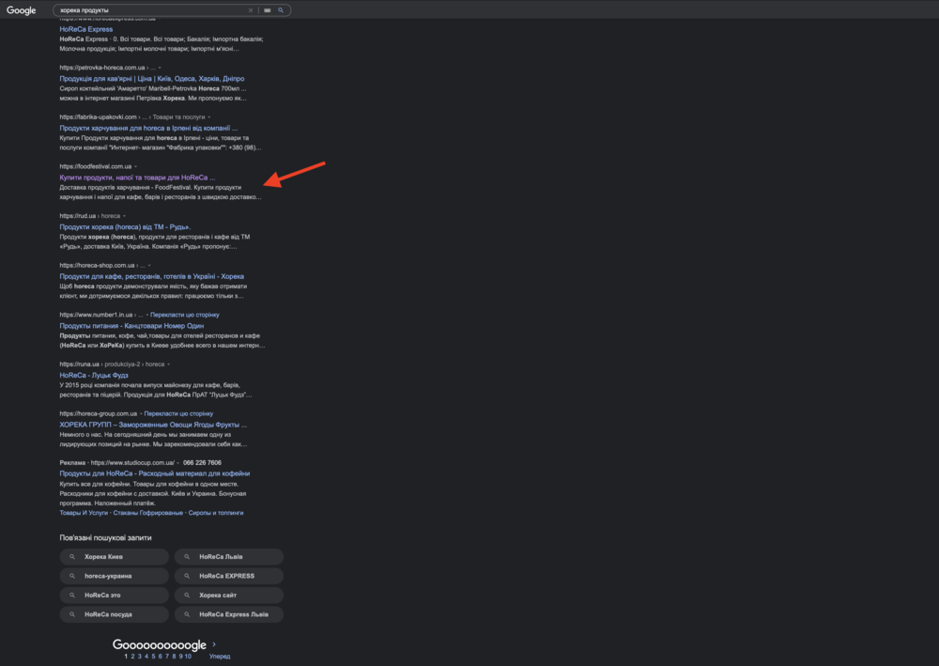The image size is (939, 666).
Task: Expand arrow beside horeca-shop.com.ua URL
Action: pyautogui.click(x=149, y=265)
